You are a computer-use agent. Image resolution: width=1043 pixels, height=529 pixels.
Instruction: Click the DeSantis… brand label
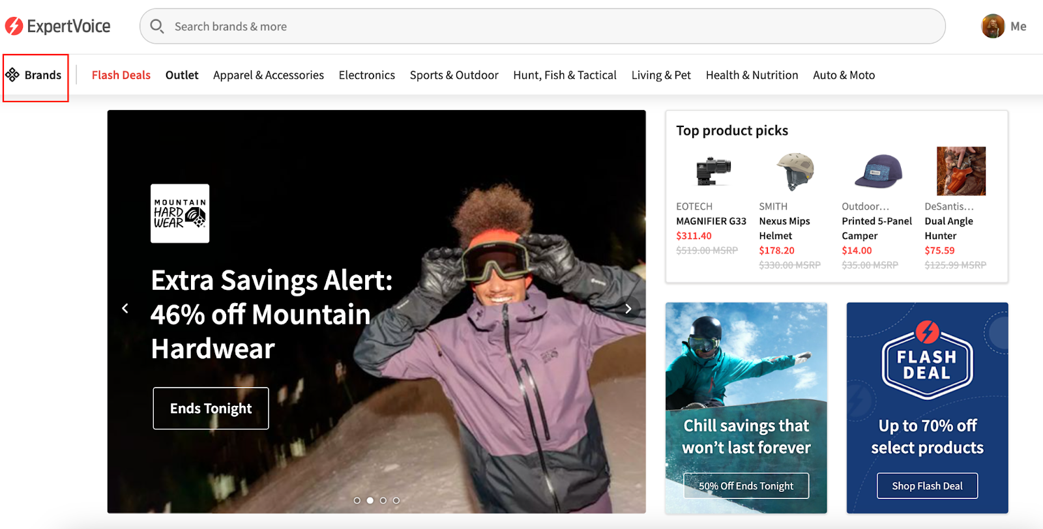pos(949,207)
